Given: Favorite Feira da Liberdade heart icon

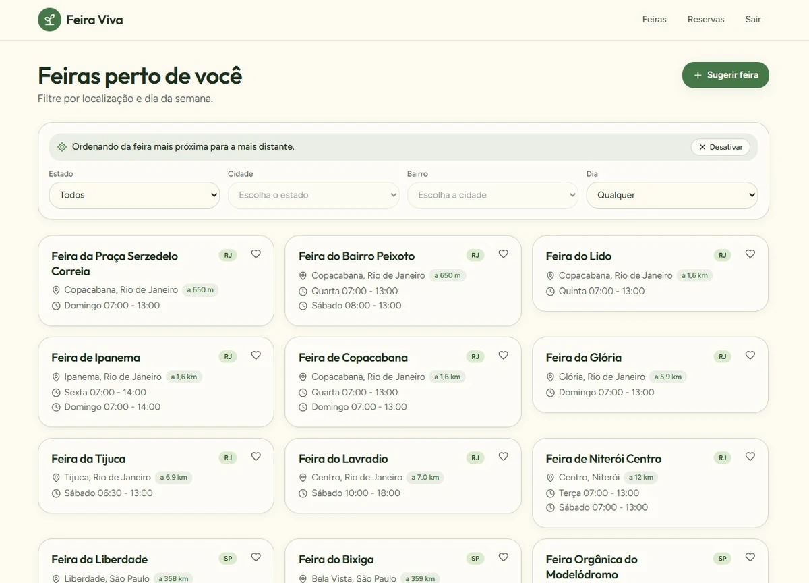Looking at the screenshot, I should pos(256,557).
